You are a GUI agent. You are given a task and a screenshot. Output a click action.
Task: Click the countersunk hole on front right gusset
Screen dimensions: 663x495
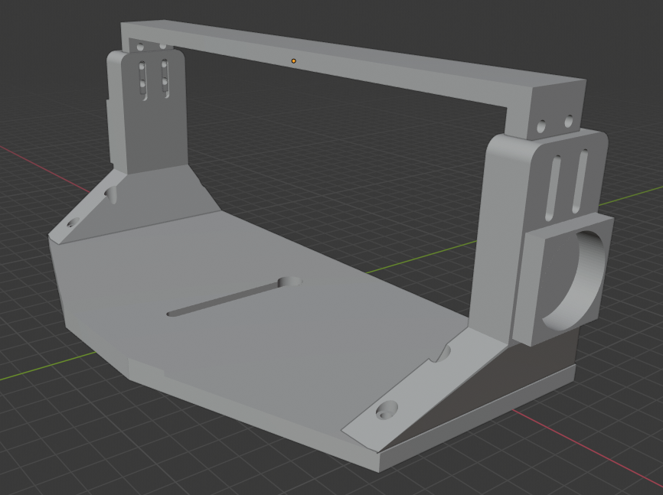387,409
